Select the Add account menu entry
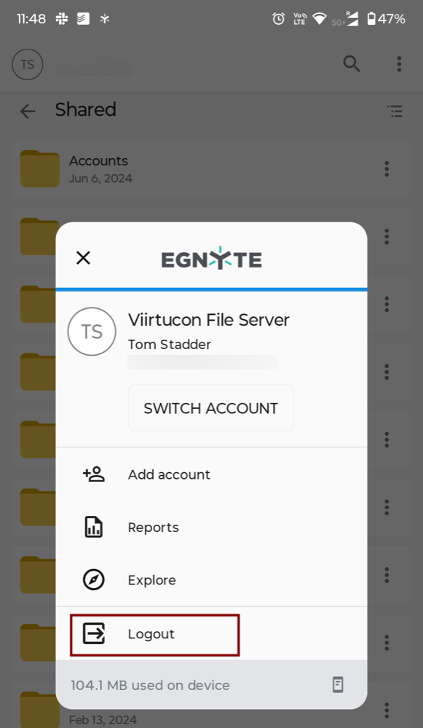The image size is (423, 728). [x=211, y=474]
